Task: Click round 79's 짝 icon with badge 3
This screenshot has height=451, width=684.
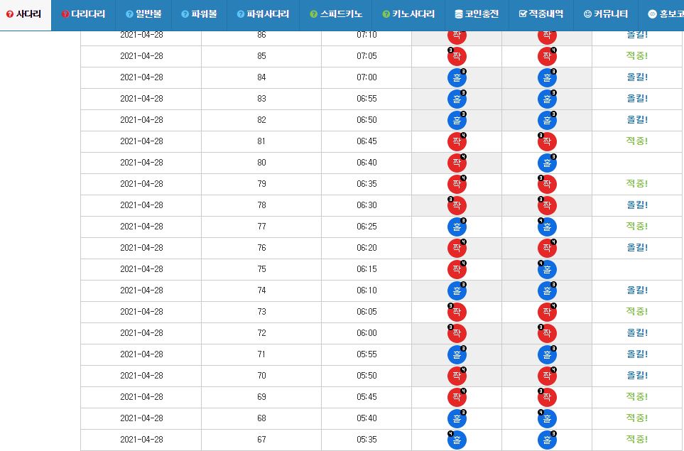Action: point(547,184)
